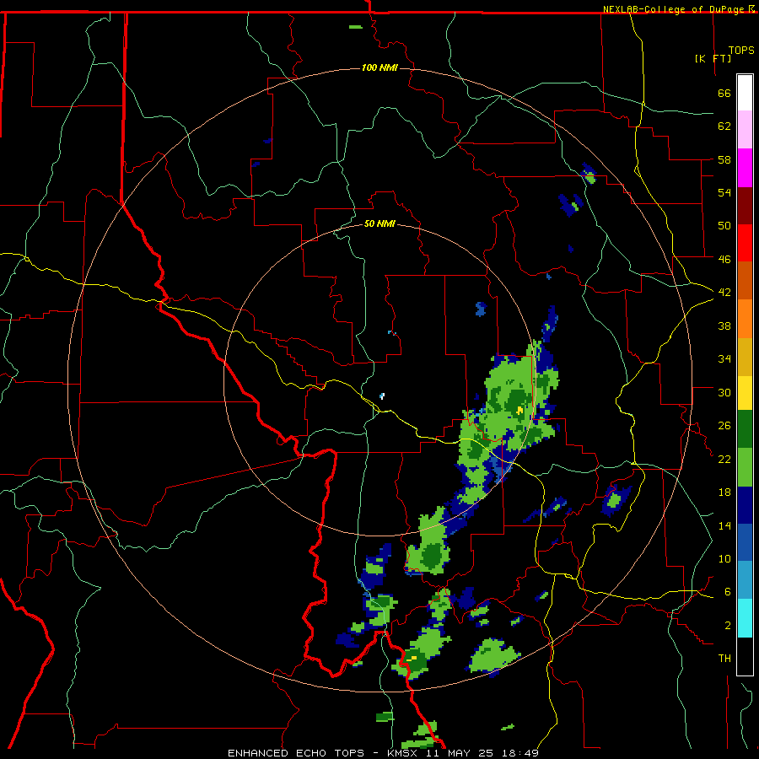759x759 pixels.
Task: Click the TH legend label
Action: pyautogui.click(x=724, y=658)
